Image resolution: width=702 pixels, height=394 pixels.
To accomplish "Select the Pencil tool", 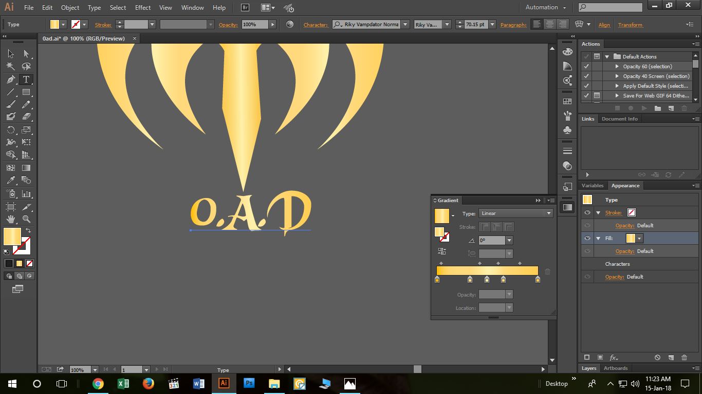I will click(x=26, y=105).
